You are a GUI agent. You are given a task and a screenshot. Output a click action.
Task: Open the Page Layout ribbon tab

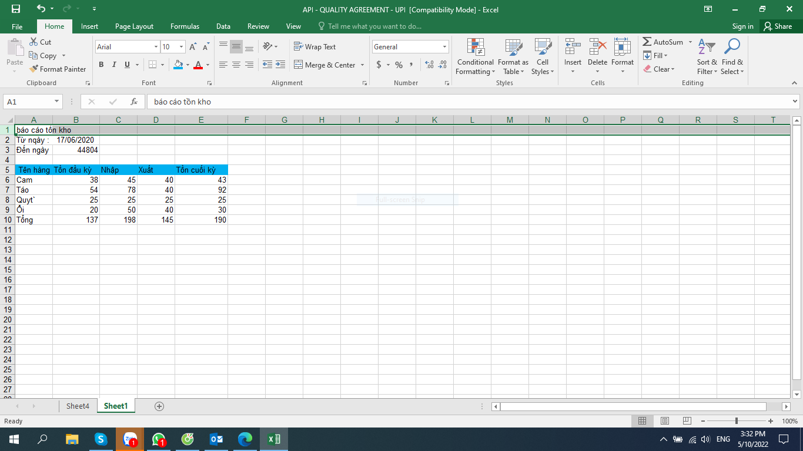coord(134,26)
